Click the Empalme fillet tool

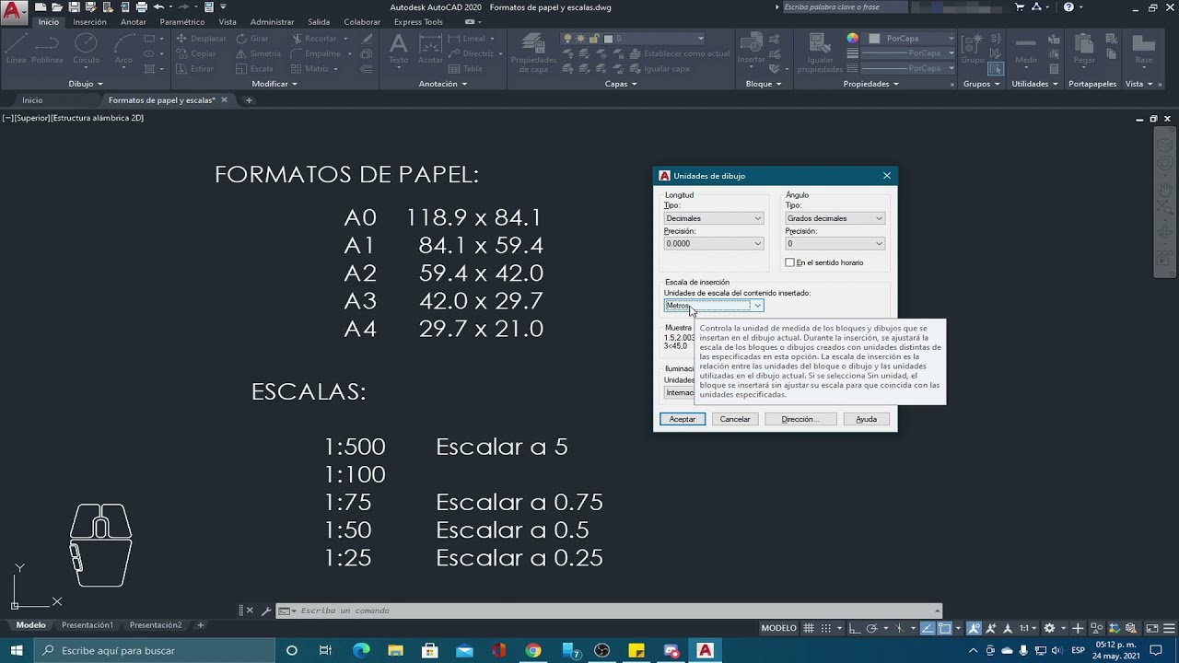315,53
